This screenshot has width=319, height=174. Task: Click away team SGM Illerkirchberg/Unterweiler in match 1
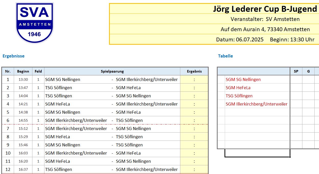click(x=147, y=79)
